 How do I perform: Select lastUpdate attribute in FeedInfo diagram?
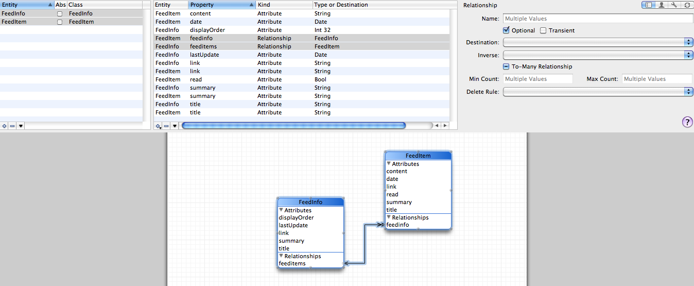[x=293, y=225]
